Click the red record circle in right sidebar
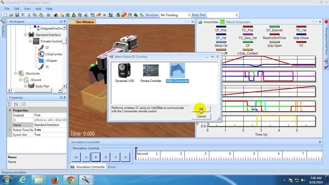 click(326, 22)
